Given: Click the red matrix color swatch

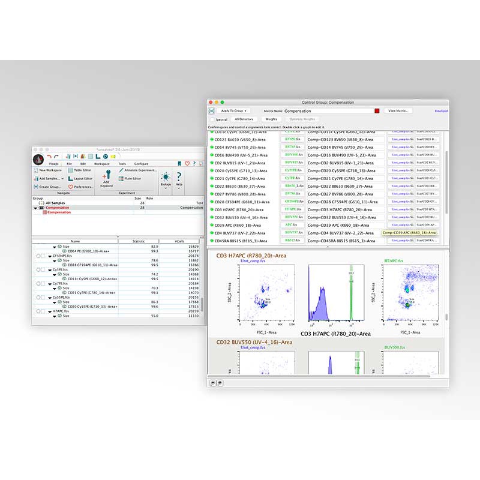Looking at the screenshot, I should [x=377, y=111].
